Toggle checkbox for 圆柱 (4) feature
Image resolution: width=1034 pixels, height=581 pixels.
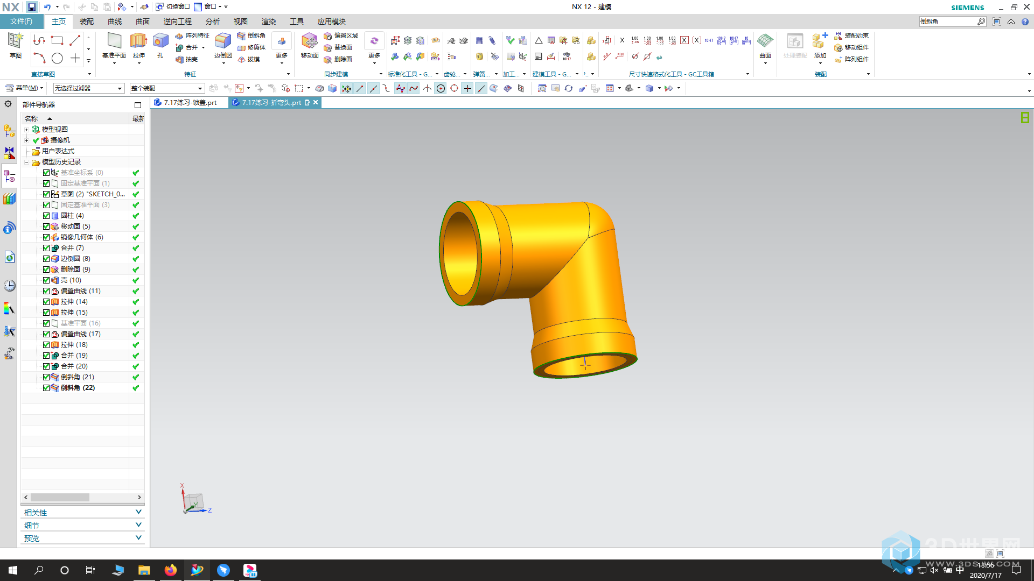[x=46, y=216]
